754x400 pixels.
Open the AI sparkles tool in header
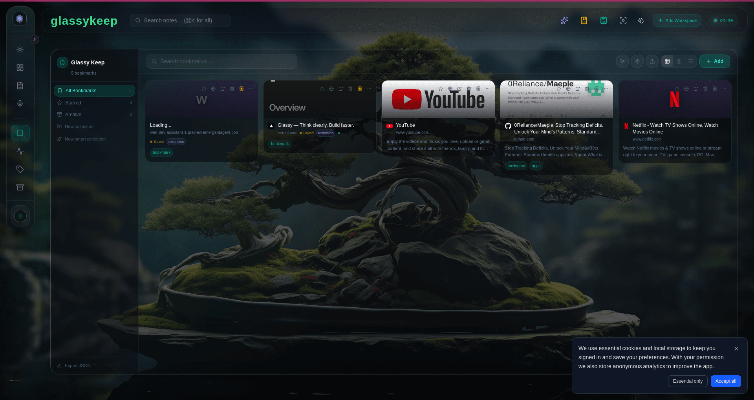point(564,20)
